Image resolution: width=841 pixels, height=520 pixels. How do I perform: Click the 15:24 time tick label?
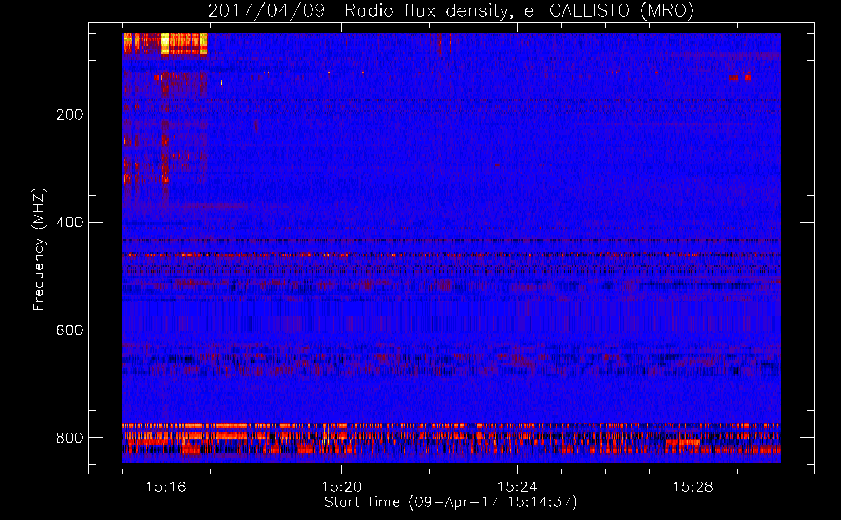tap(517, 487)
